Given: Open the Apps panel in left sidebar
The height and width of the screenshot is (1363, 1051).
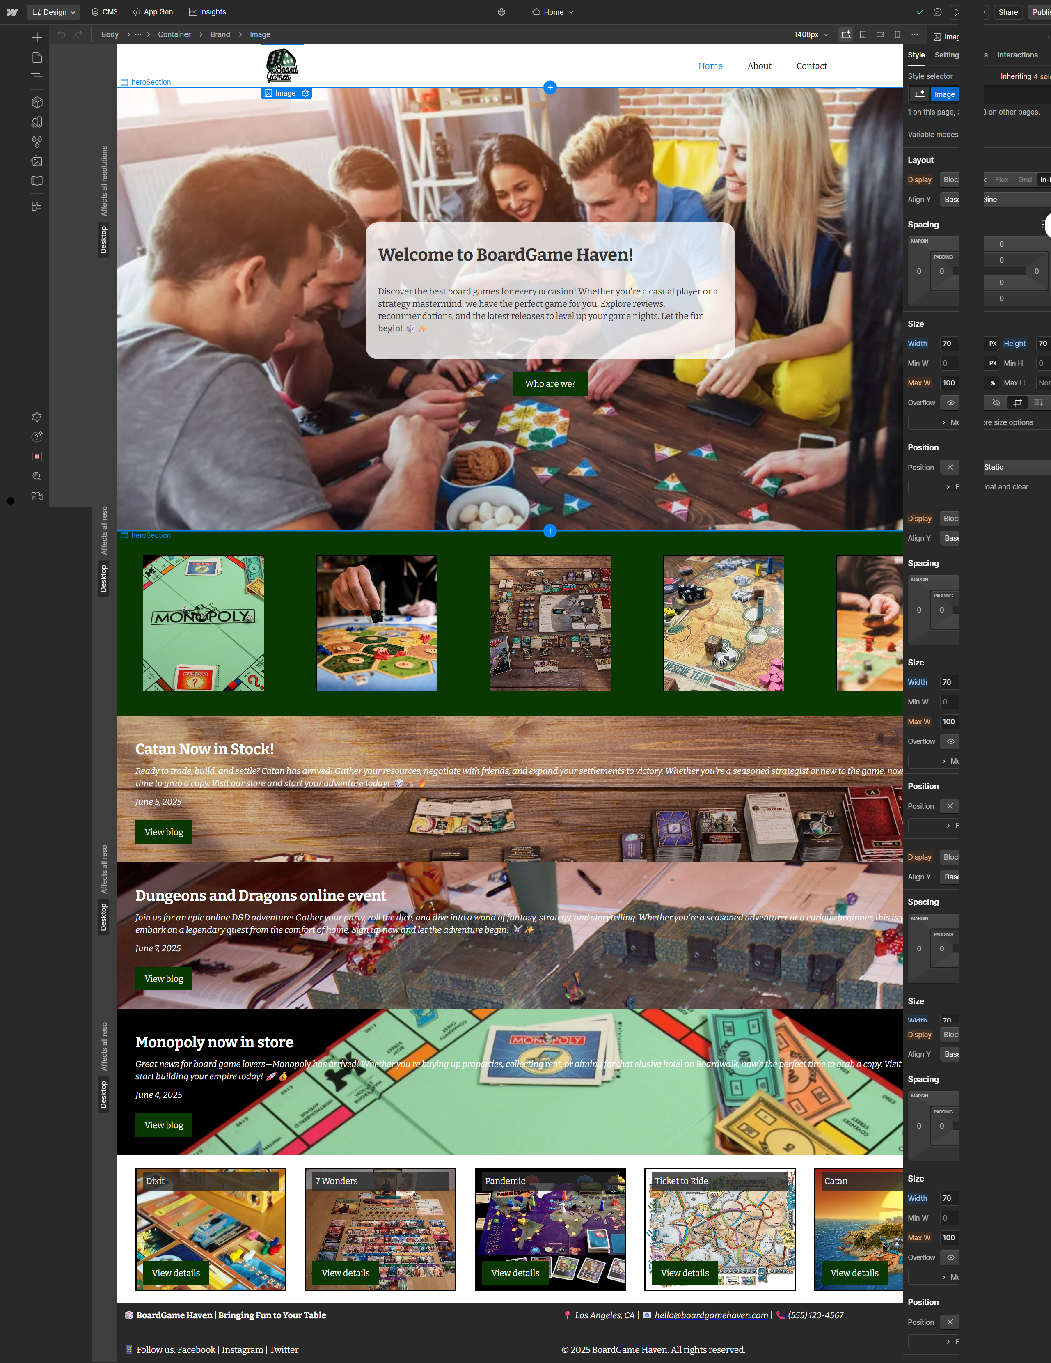Looking at the screenshot, I should 37,206.
